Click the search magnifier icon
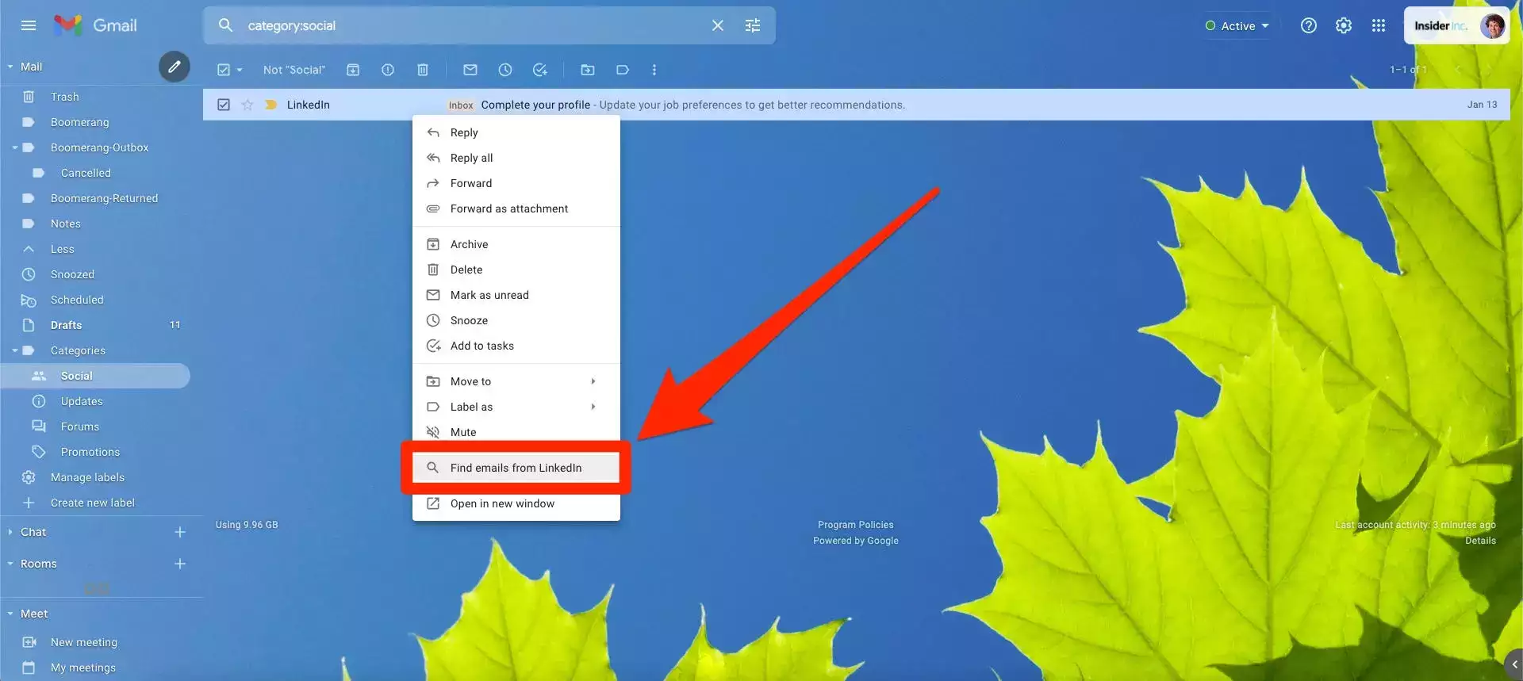The image size is (1523, 681). [x=225, y=25]
